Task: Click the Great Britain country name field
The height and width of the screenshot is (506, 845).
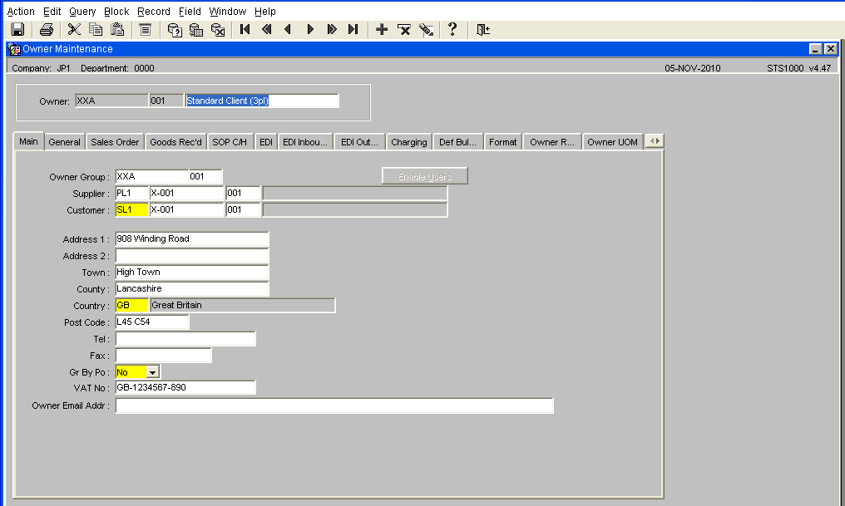Action: tap(243, 305)
